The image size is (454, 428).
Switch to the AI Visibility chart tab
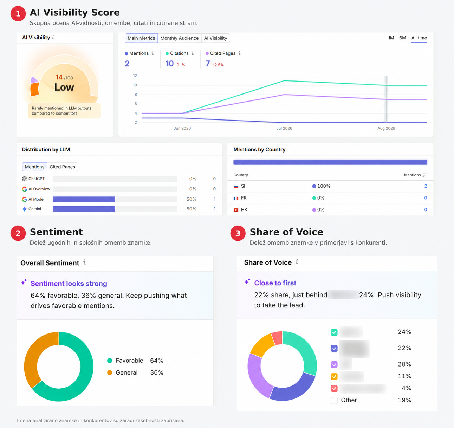(216, 38)
